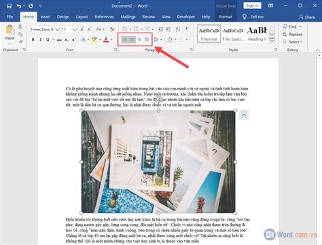
Task: Toggle Bold formatting
Action: click(33, 39)
